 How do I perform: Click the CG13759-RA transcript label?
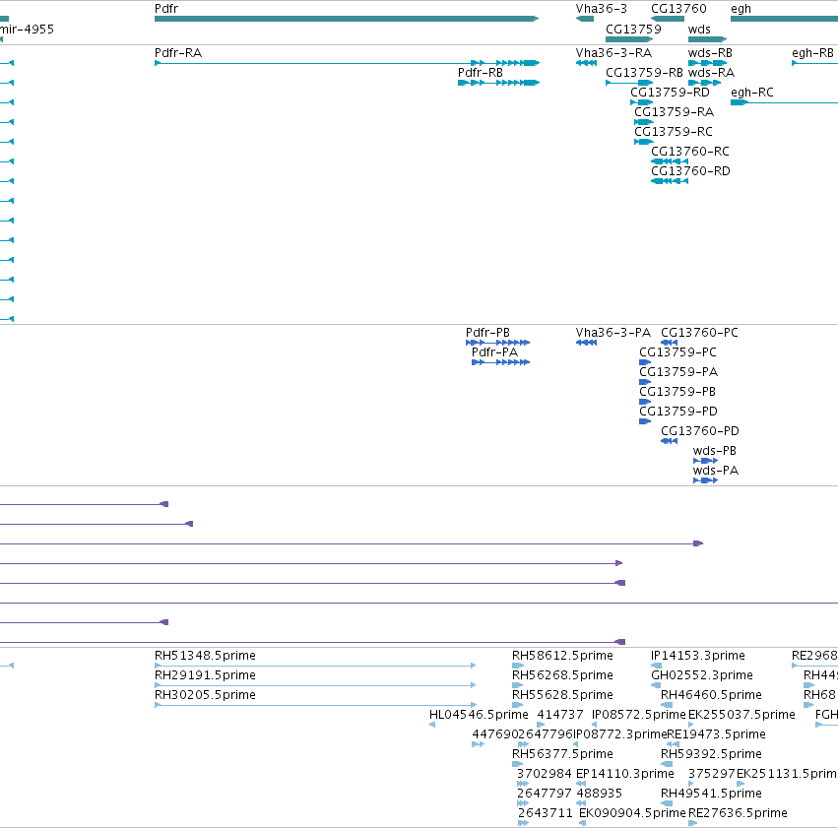tap(674, 112)
